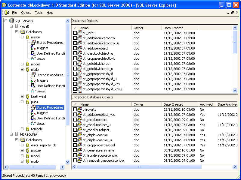Open the File menu
This screenshot has width=241, height=180.
(x=14, y=13)
